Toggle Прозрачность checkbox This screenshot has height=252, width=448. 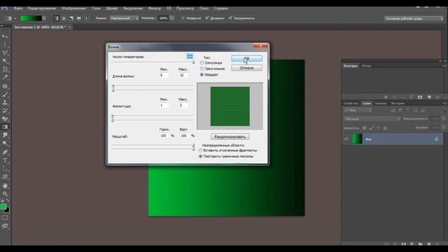pos(230,18)
